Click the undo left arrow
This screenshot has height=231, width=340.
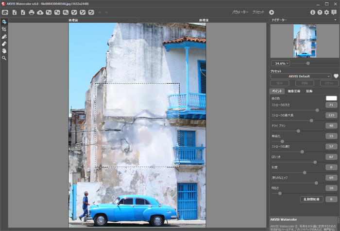100,12
